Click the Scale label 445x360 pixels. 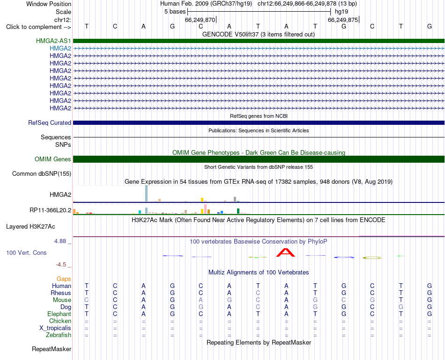coord(63,12)
